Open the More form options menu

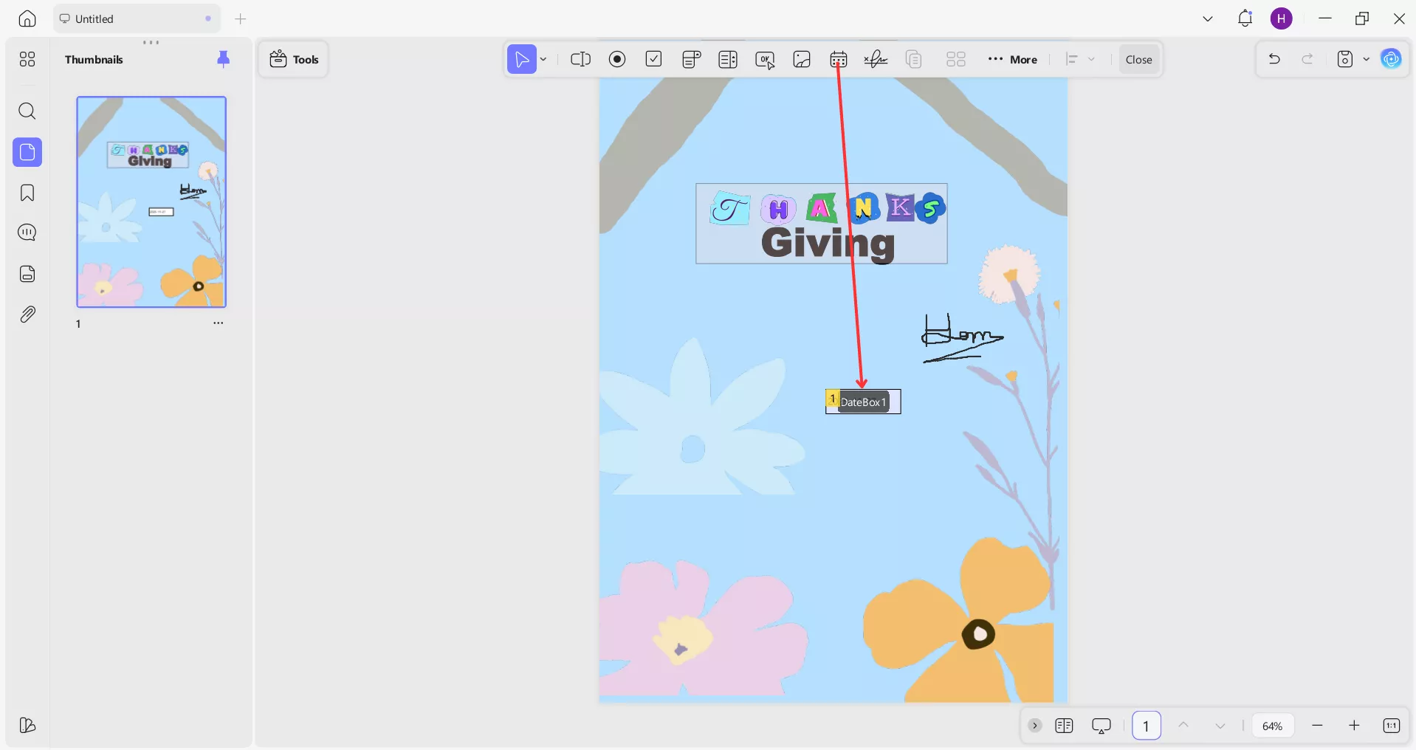pos(1013,59)
